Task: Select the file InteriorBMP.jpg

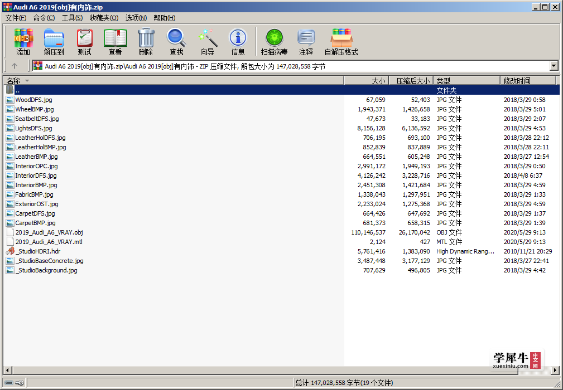Action: click(36, 185)
